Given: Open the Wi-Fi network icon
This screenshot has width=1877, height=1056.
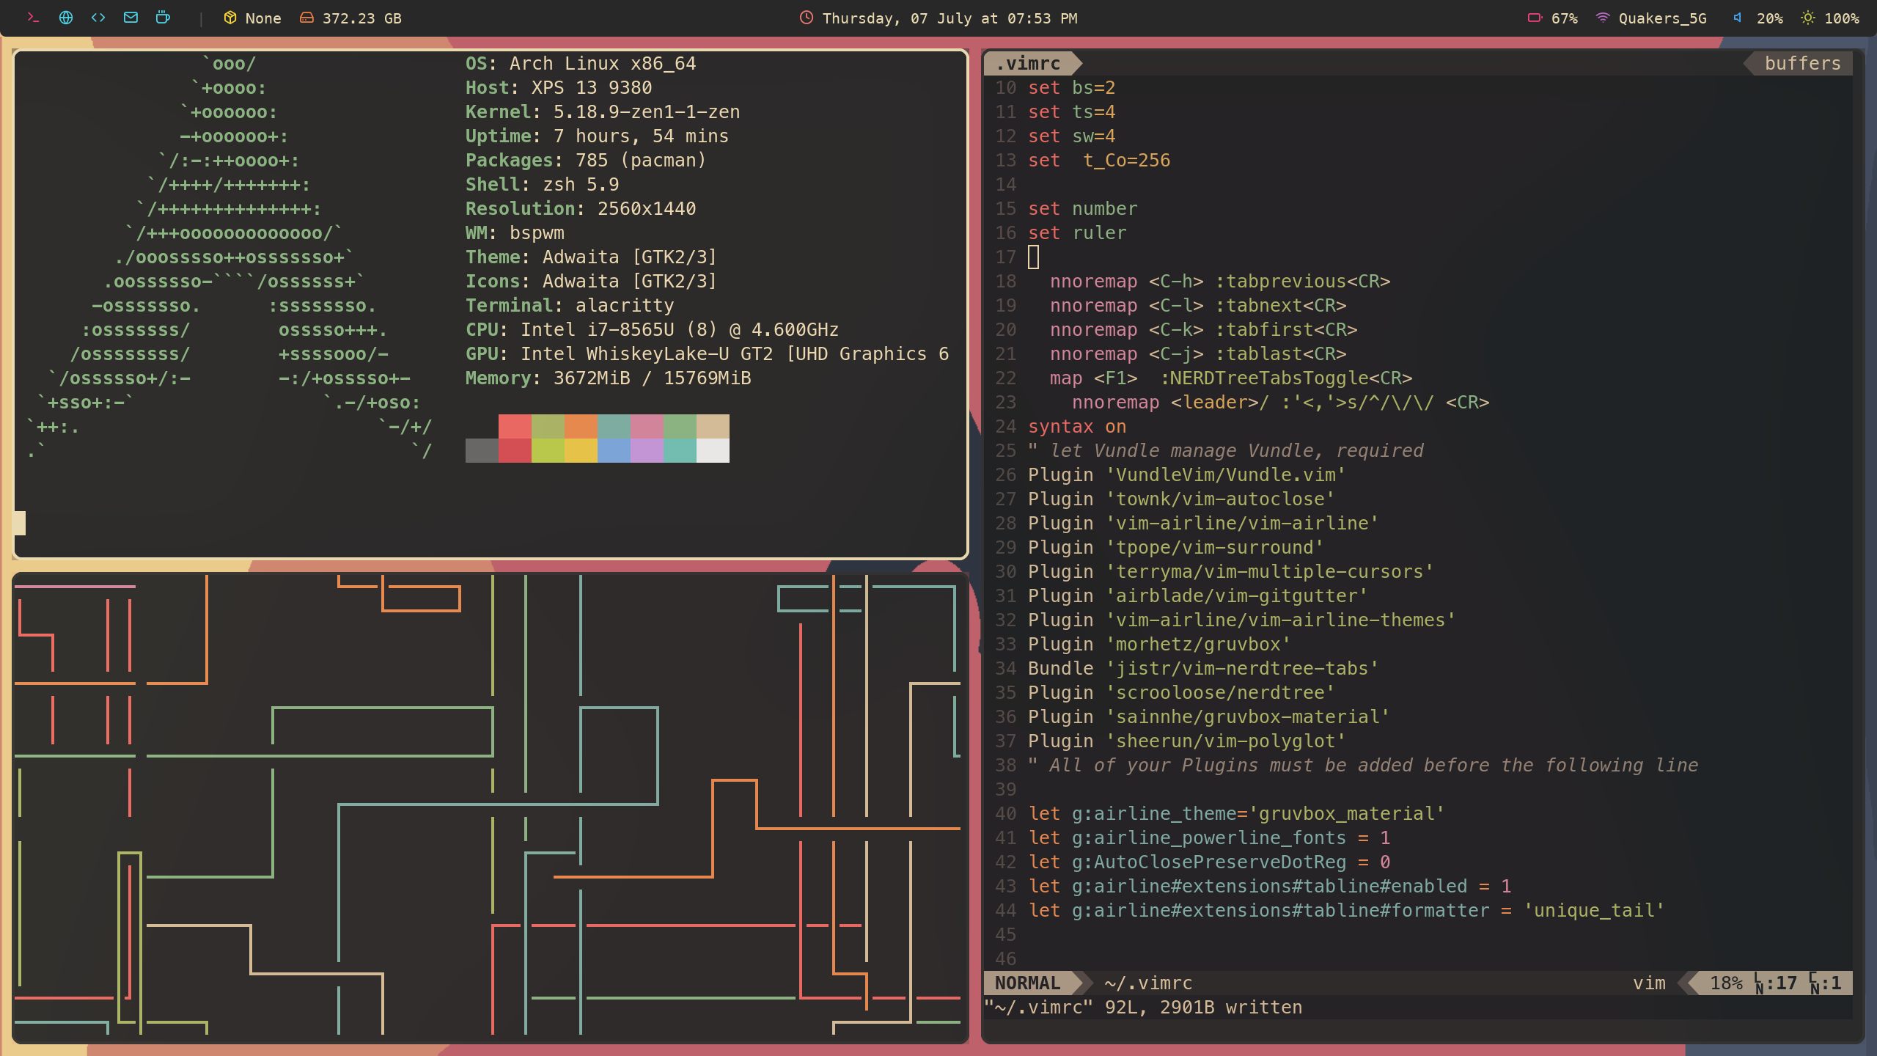Looking at the screenshot, I should pyautogui.click(x=1603, y=18).
